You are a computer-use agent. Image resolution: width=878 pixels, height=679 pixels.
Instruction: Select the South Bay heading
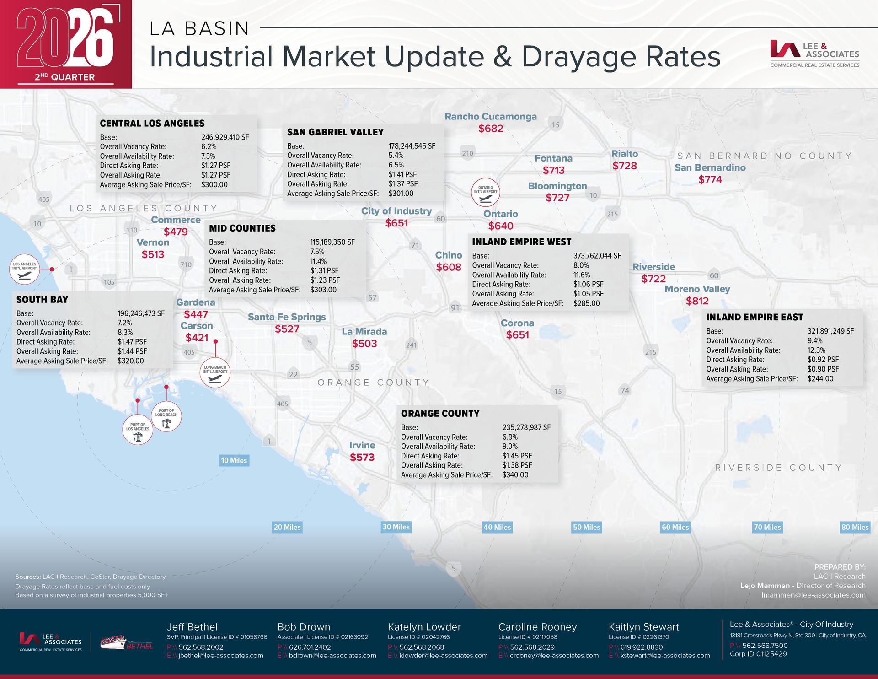pos(42,300)
